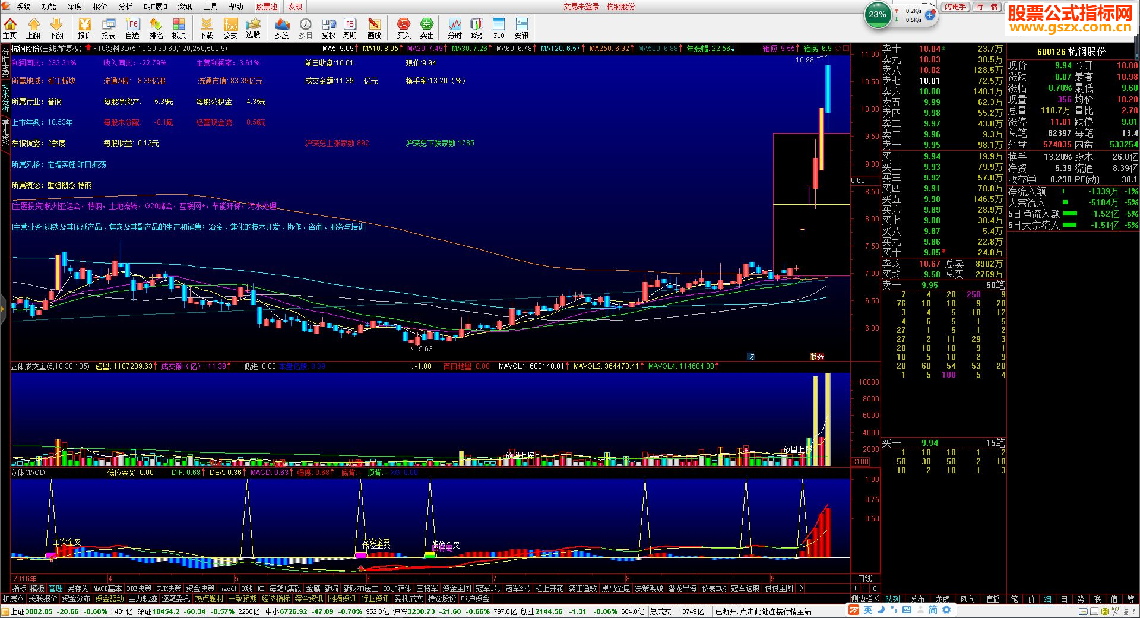Click the 周期 F8 period icon
Viewport: 1140px width, 618px height.
(350, 28)
